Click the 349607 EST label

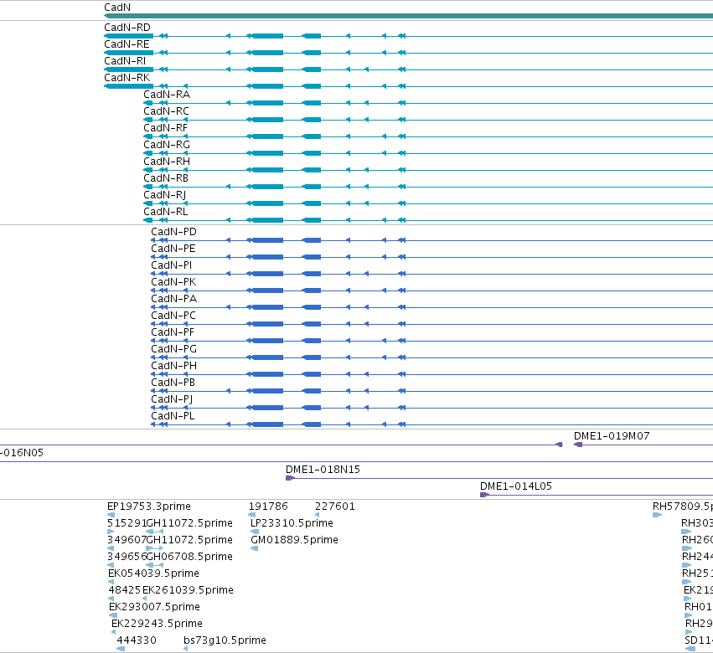coord(127,540)
